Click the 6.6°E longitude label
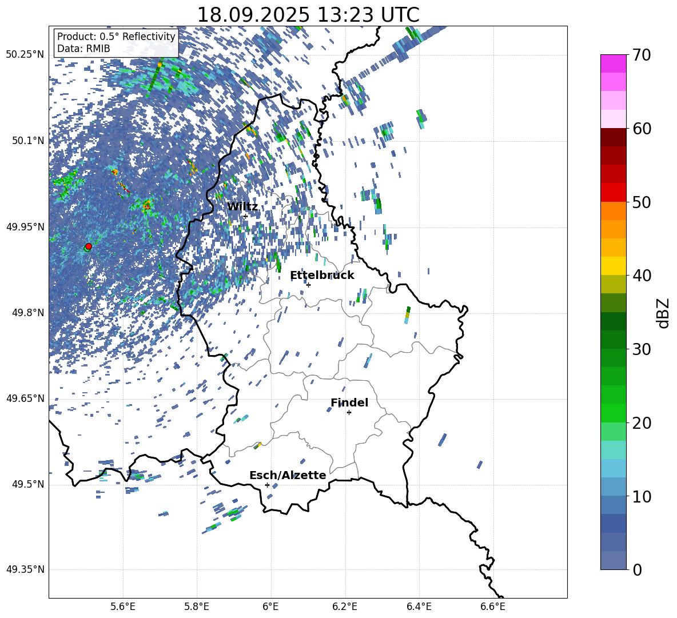Viewport: 677px width, 618px height. tap(493, 607)
